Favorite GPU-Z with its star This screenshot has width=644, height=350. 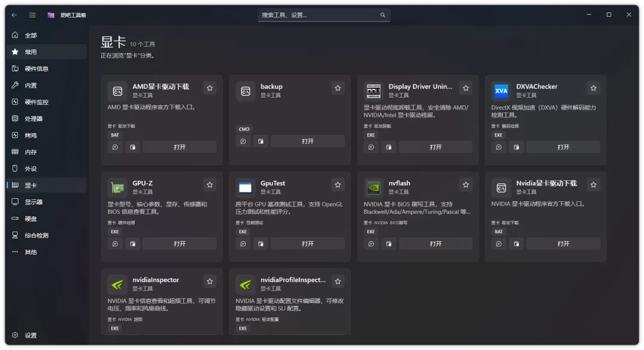tap(210, 185)
